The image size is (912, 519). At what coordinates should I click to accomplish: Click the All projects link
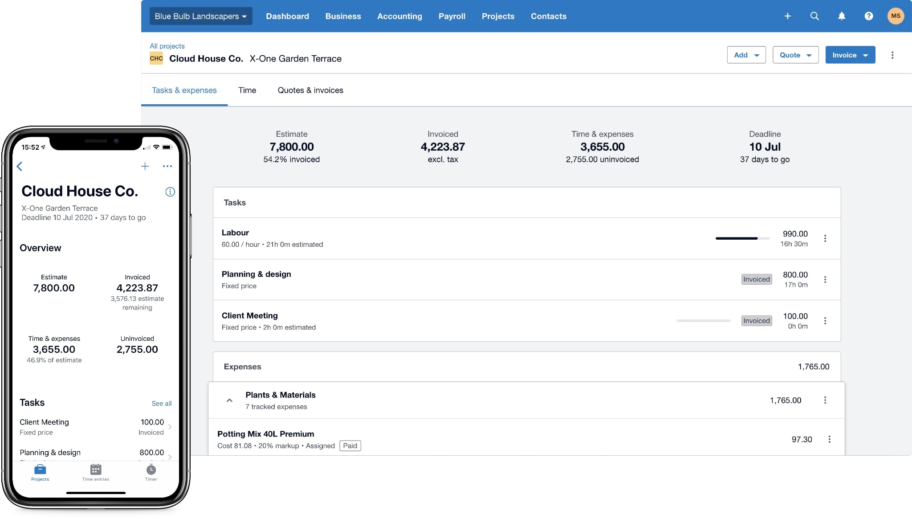pyautogui.click(x=167, y=46)
